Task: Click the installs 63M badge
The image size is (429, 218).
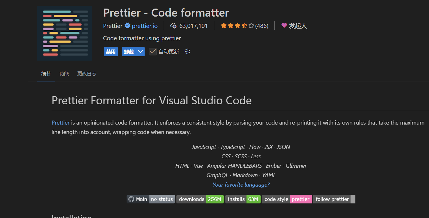Action: [243, 199]
